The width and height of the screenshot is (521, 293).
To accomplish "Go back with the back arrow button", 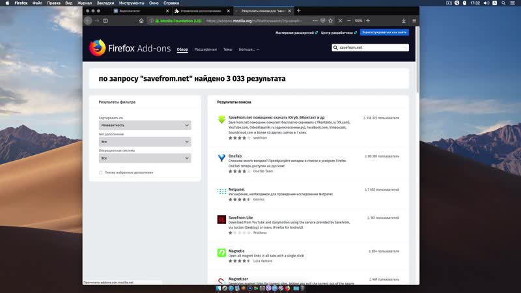I will pos(88,21).
